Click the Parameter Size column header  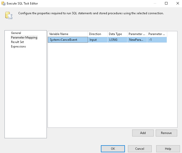pyautogui.click(x=157, y=34)
